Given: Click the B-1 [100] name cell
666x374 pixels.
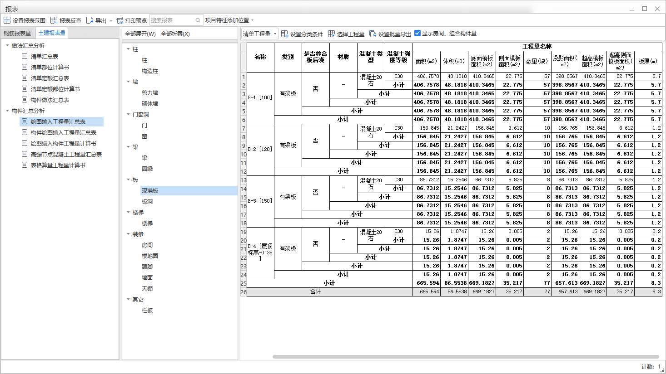Looking at the screenshot, I should [x=260, y=97].
